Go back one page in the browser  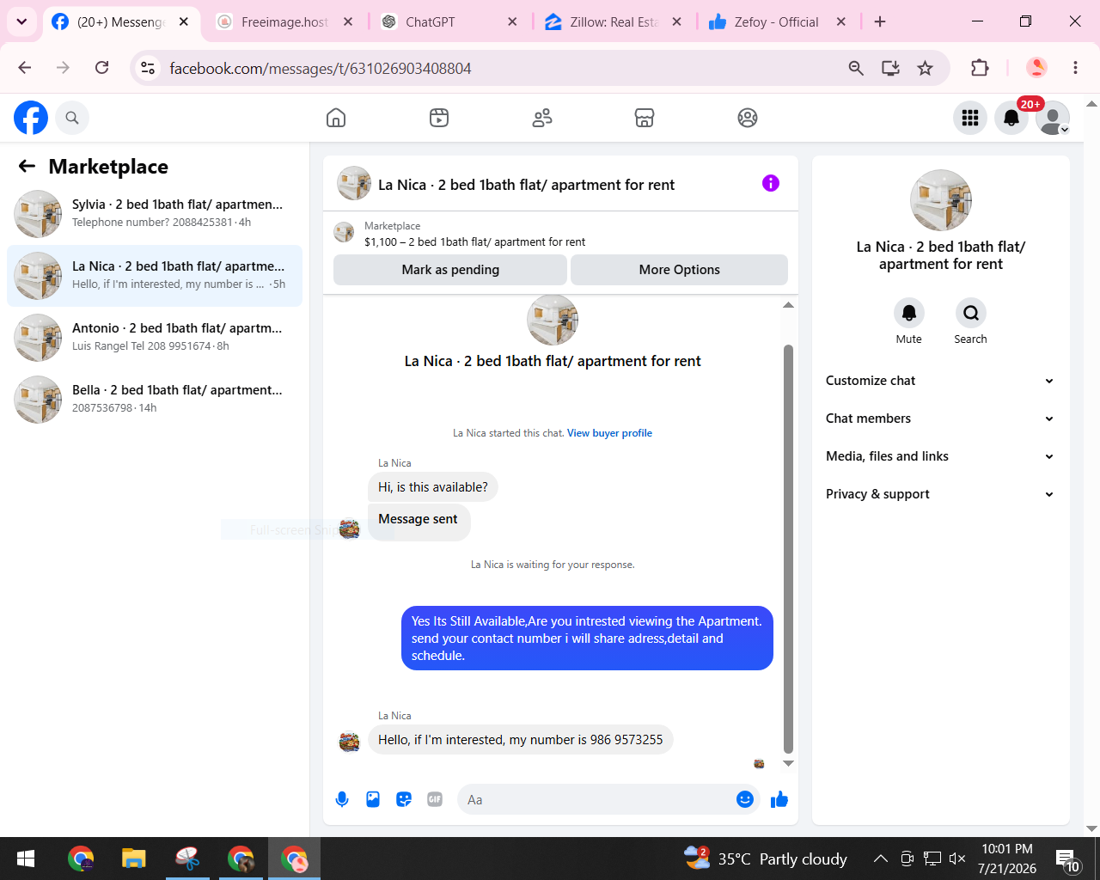pyautogui.click(x=25, y=68)
